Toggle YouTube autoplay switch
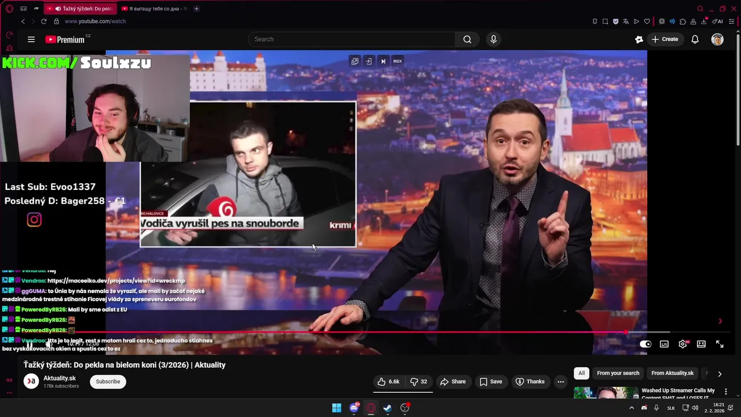 [645, 344]
